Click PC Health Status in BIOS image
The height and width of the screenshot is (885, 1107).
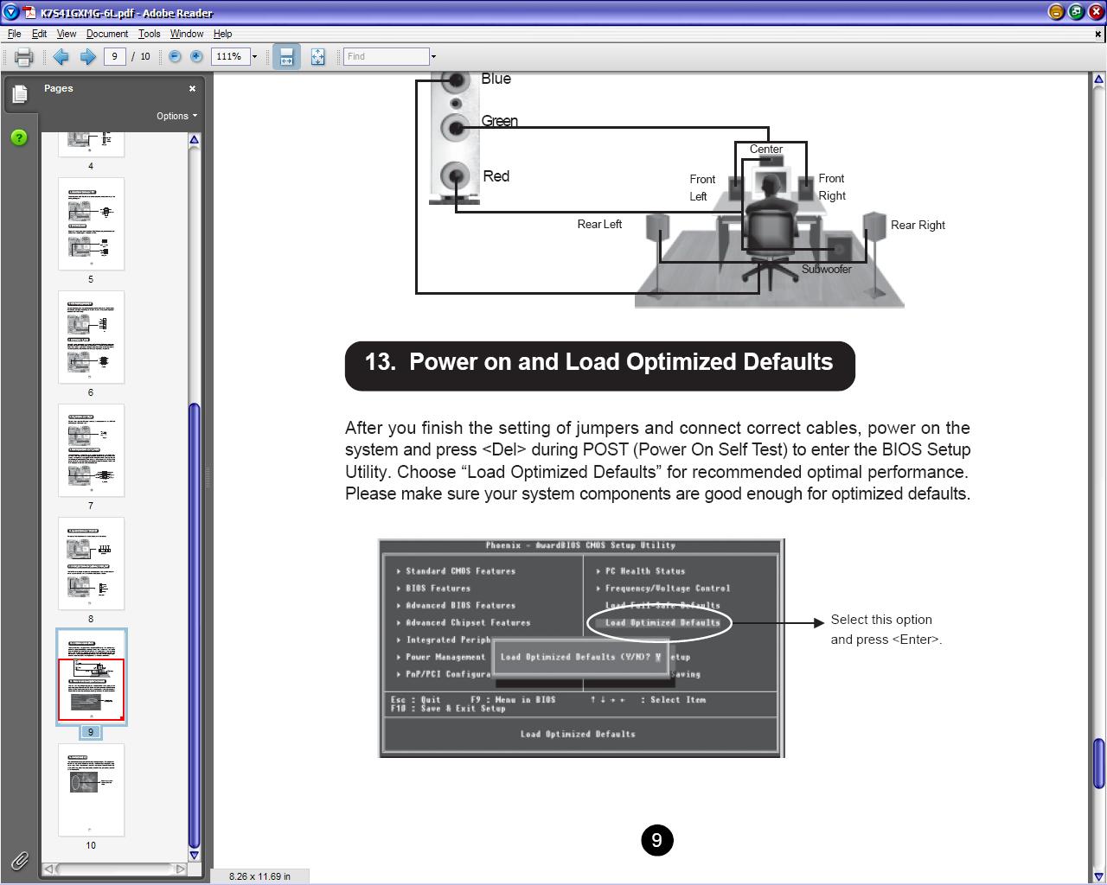coord(645,571)
